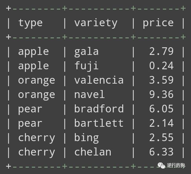Click the price value 2.14
Image resolution: width=191 pixels, height=174 pixels.
pyautogui.click(x=161, y=123)
